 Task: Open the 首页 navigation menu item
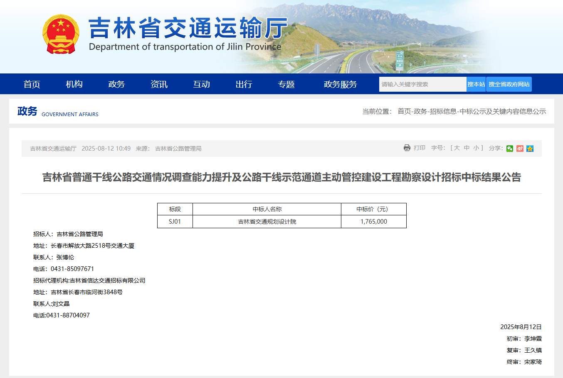pos(32,84)
